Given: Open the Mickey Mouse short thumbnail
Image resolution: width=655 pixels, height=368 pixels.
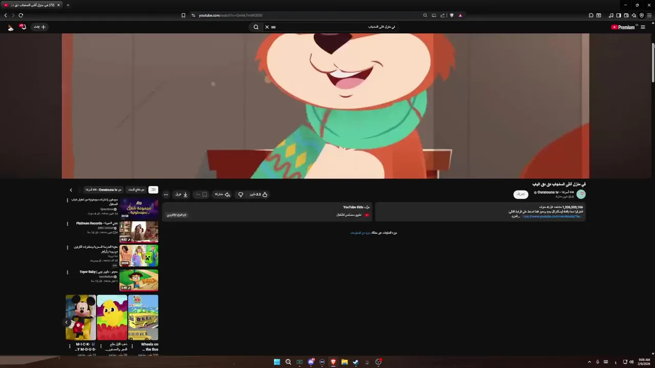Looking at the screenshot, I should tap(81, 317).
